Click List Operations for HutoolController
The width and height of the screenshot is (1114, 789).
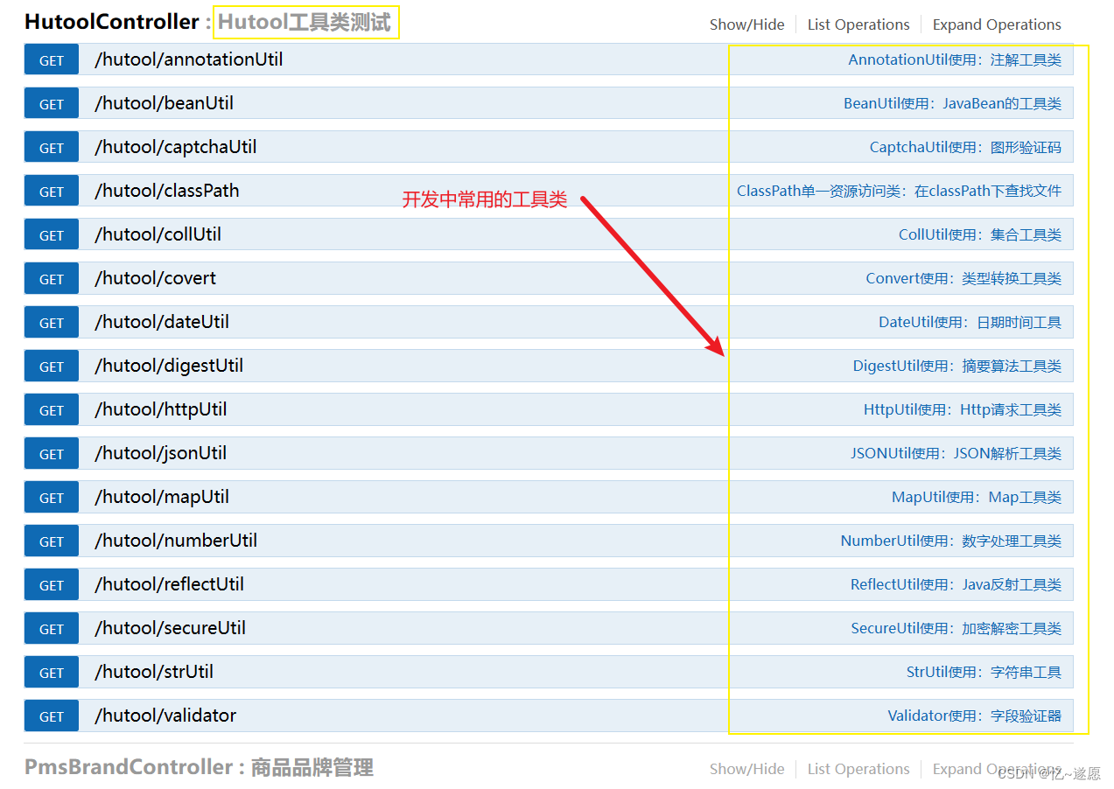tap(858, 24)
